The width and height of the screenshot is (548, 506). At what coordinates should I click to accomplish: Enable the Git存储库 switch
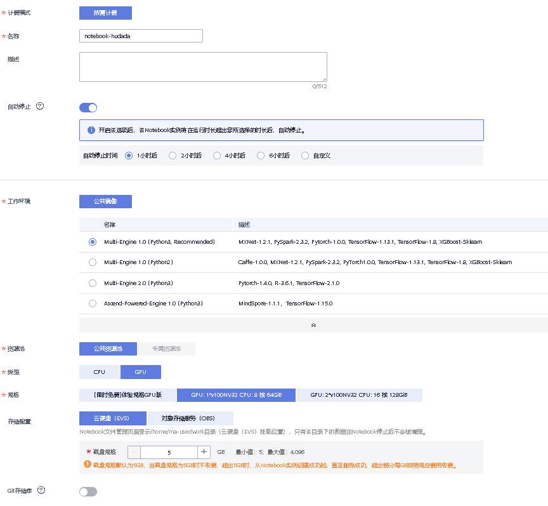(88, 491)
